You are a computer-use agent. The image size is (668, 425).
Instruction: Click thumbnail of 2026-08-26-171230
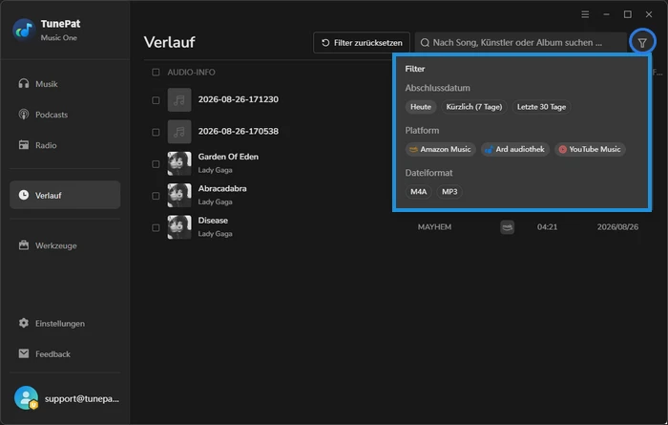pyautogui.click(x=179, y=100)
